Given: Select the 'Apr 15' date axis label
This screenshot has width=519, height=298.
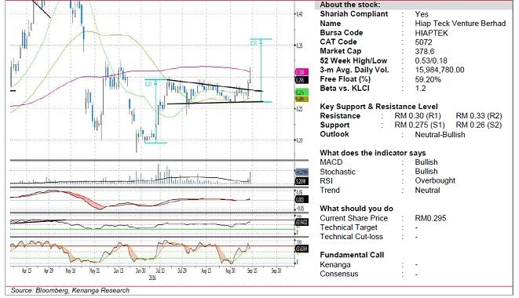Looking at the screenshot, I should click(x=27, y=271).
